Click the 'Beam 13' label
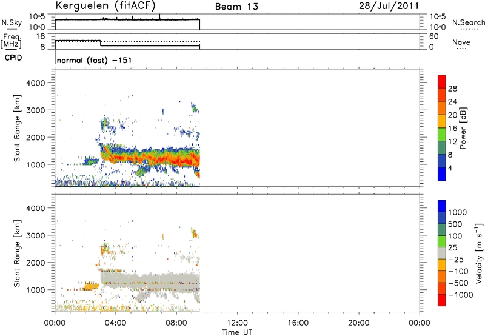This screenshot has width=485, height=336. pos(236,7)
